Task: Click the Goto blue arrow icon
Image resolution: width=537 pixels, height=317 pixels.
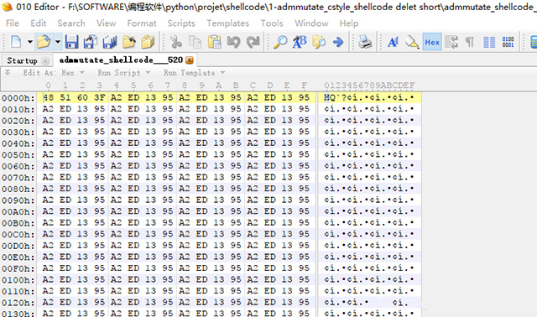Action: tap(338, 42)
